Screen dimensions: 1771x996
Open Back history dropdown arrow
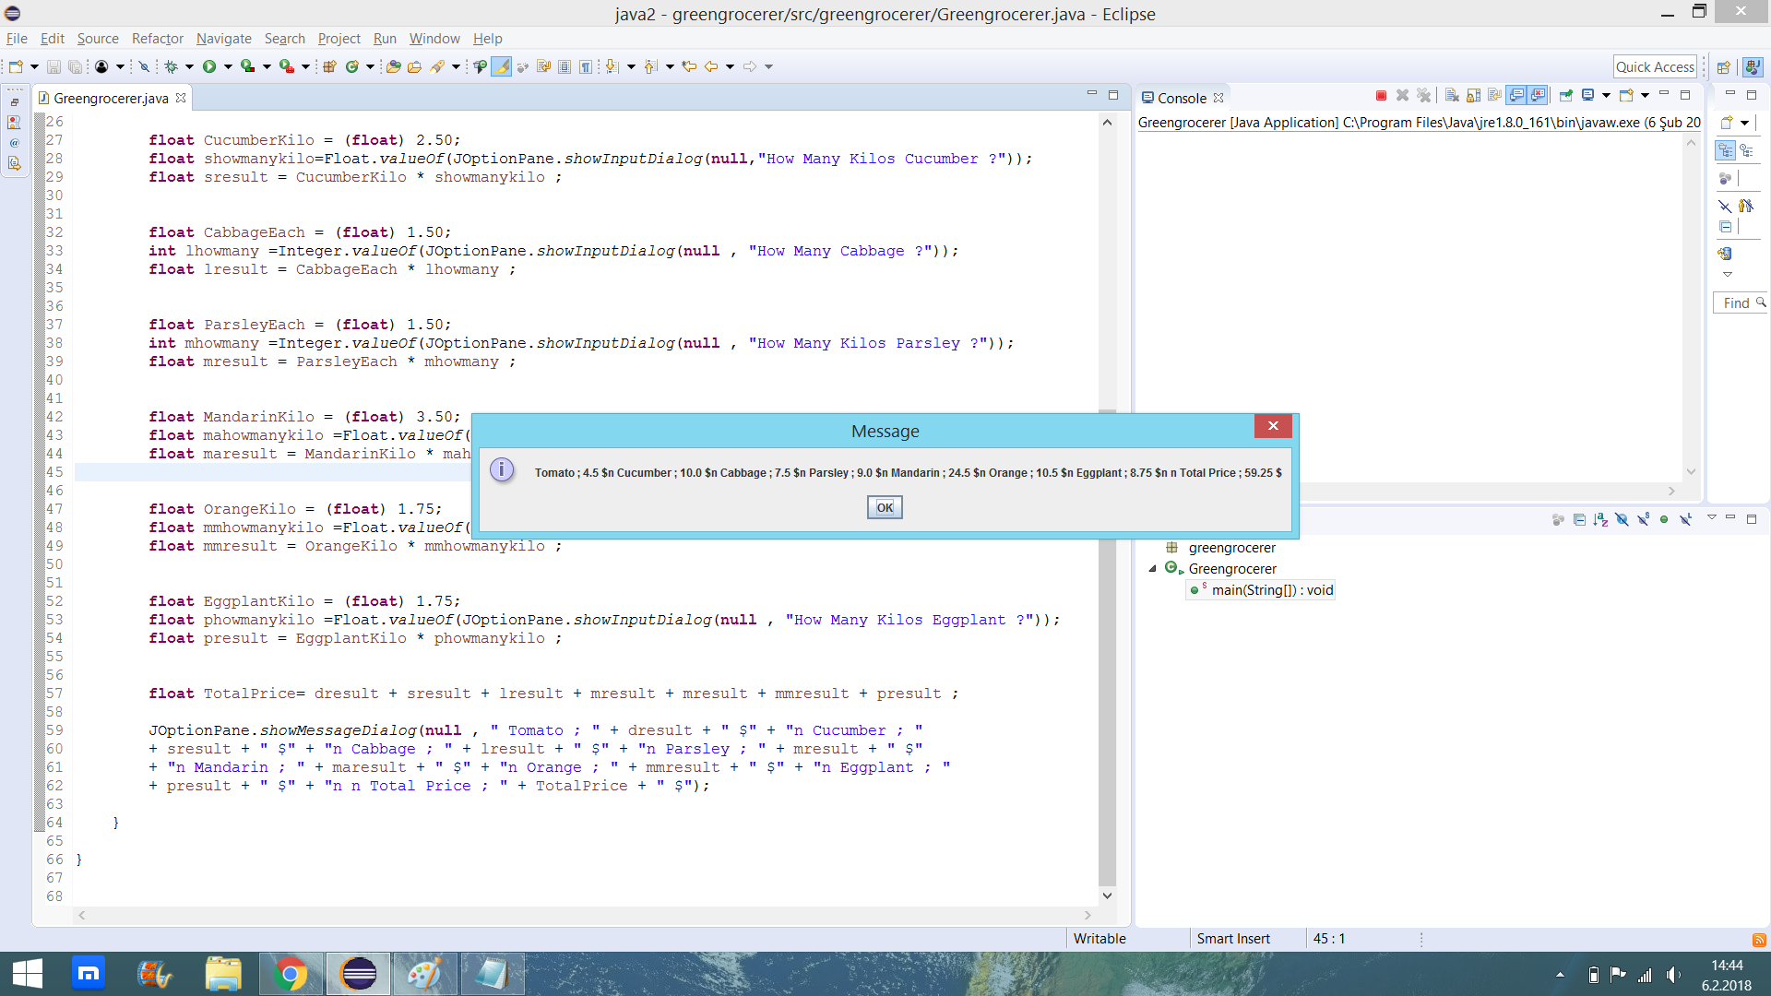coord(730,66)
